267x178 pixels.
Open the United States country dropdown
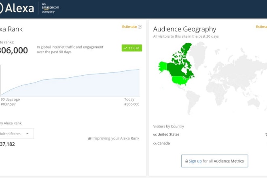[x=17, y=133]
